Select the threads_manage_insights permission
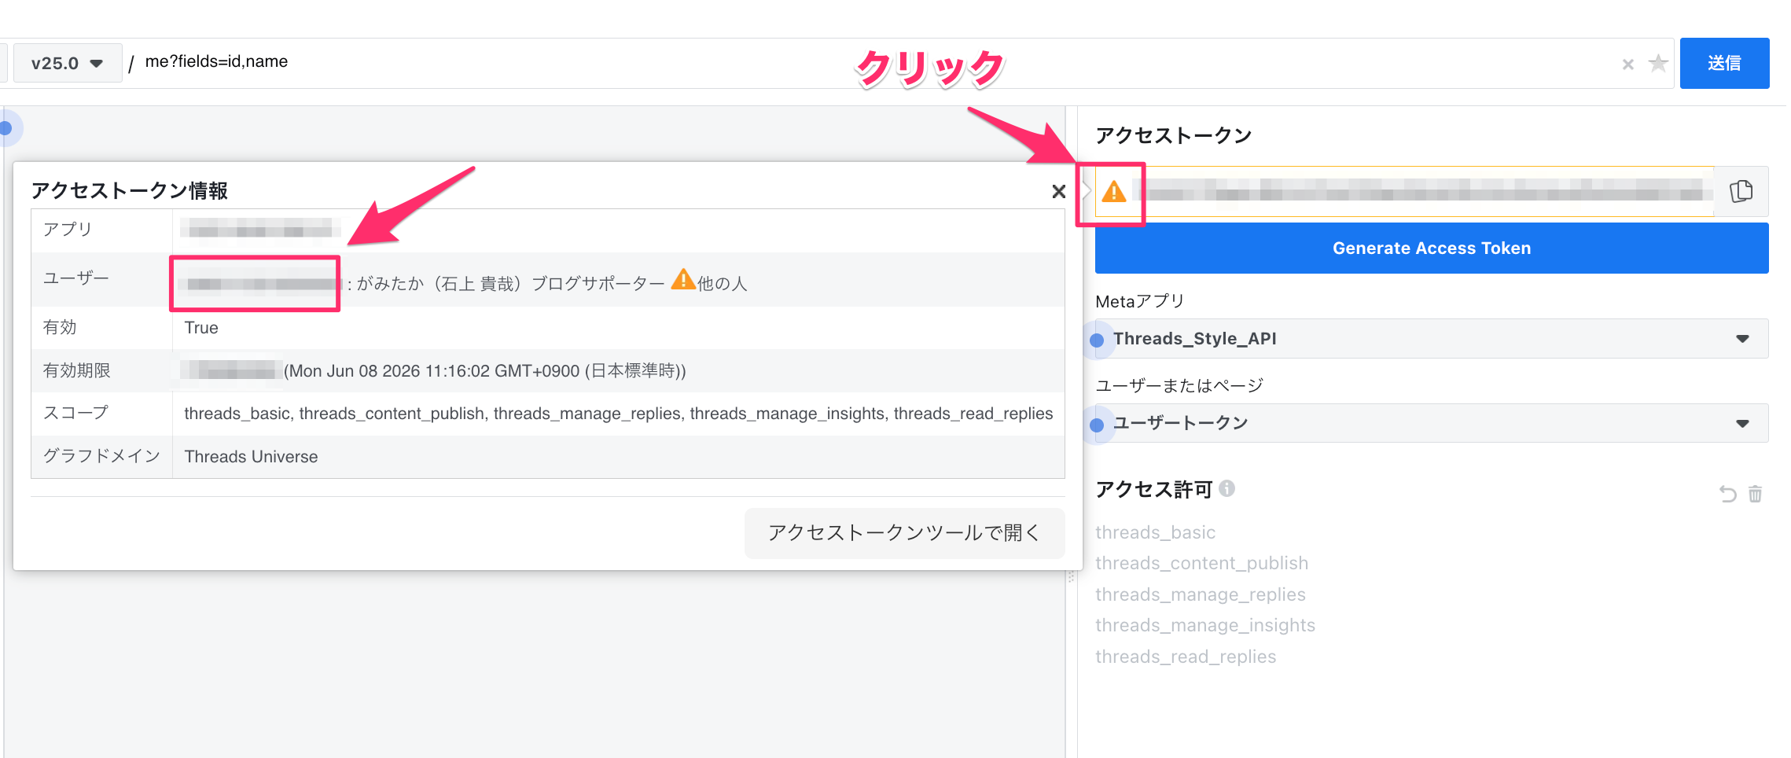Image resolution: width=1791 pixels, height=758 pixels. click(1204, 625)
